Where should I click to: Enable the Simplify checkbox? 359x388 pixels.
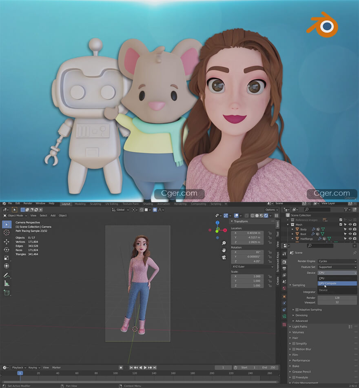(294, 343)
